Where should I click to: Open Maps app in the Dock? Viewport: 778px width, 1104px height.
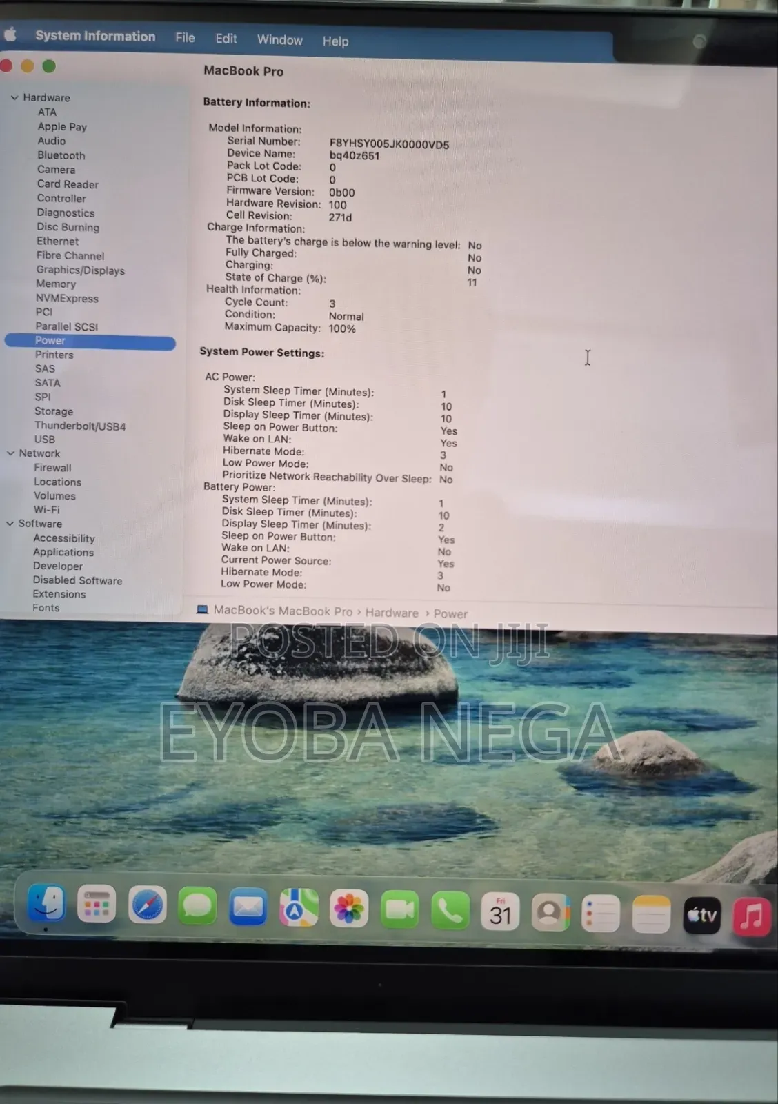pyautogui.click(x=299, y=907)
